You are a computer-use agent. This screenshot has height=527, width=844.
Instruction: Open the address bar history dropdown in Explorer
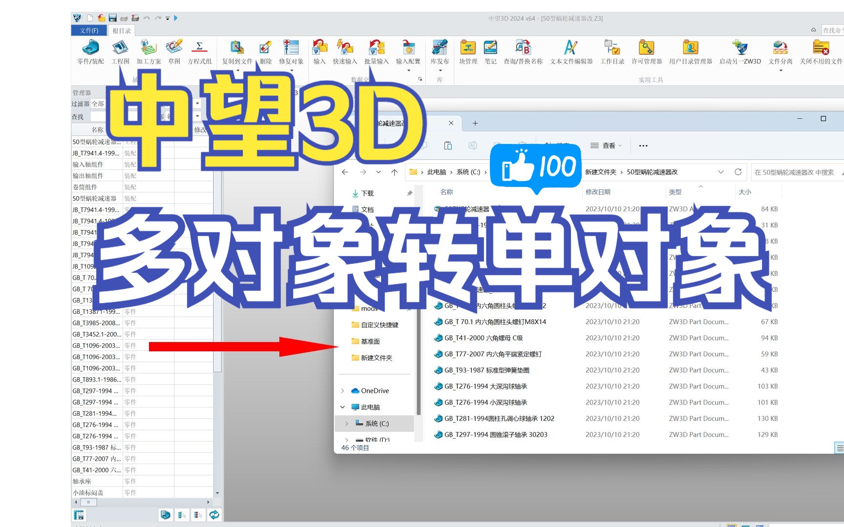tap(721, 172)
